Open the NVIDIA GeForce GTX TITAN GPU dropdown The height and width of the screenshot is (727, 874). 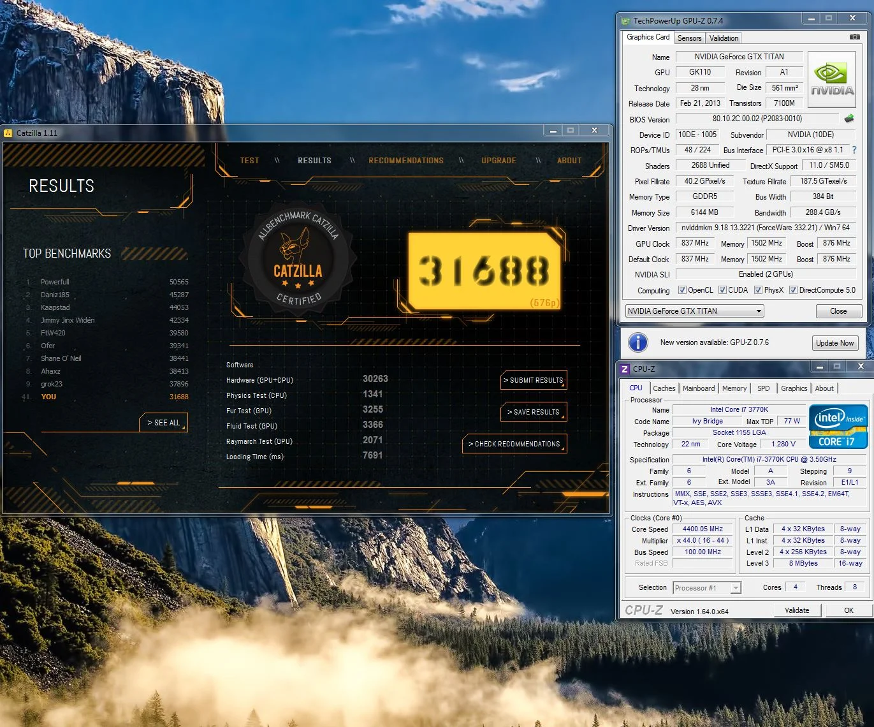(x=694, y=311)
